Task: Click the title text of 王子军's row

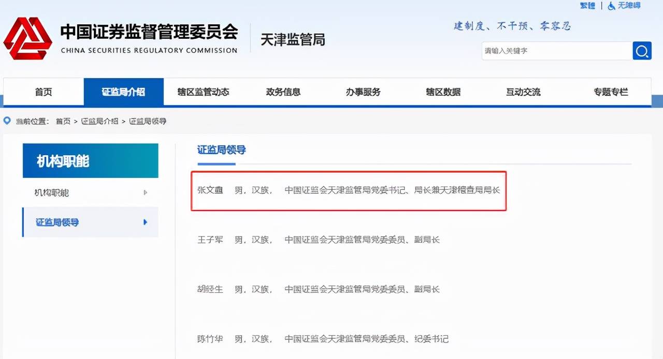Action: pyautogui.click(x=362, y=240)
